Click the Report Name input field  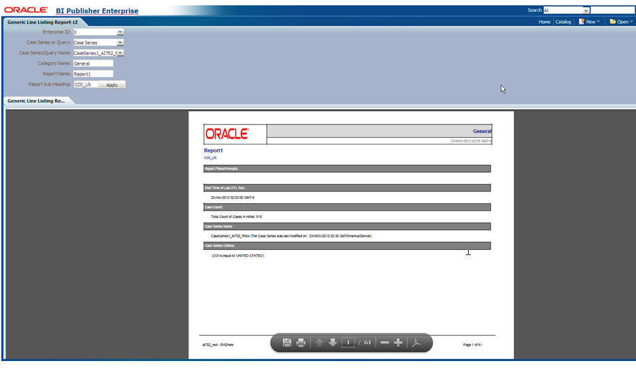coord(93,74)
